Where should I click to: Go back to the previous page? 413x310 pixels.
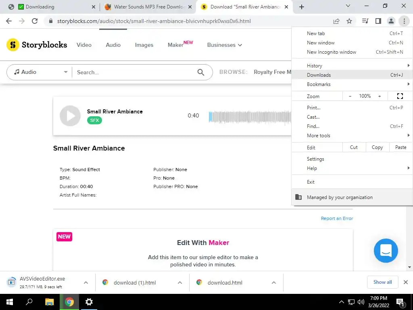click(9, 21)
